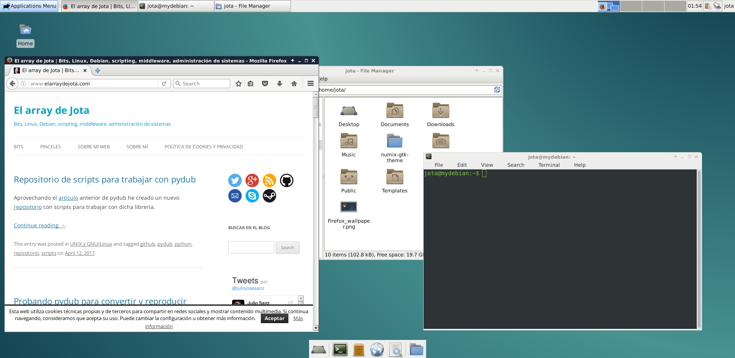Open the Google Plus social icon
This screenshot has width=735, height=358.
tap(252, 180)
